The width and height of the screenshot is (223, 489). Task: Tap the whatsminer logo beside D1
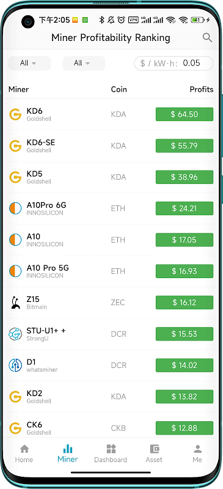[15, 365]
